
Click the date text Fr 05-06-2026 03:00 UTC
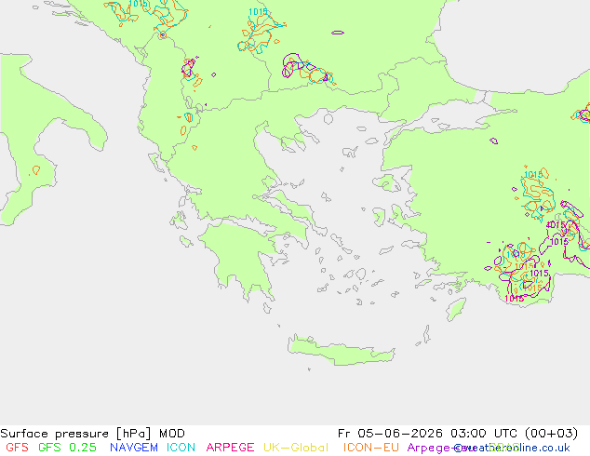429,434
